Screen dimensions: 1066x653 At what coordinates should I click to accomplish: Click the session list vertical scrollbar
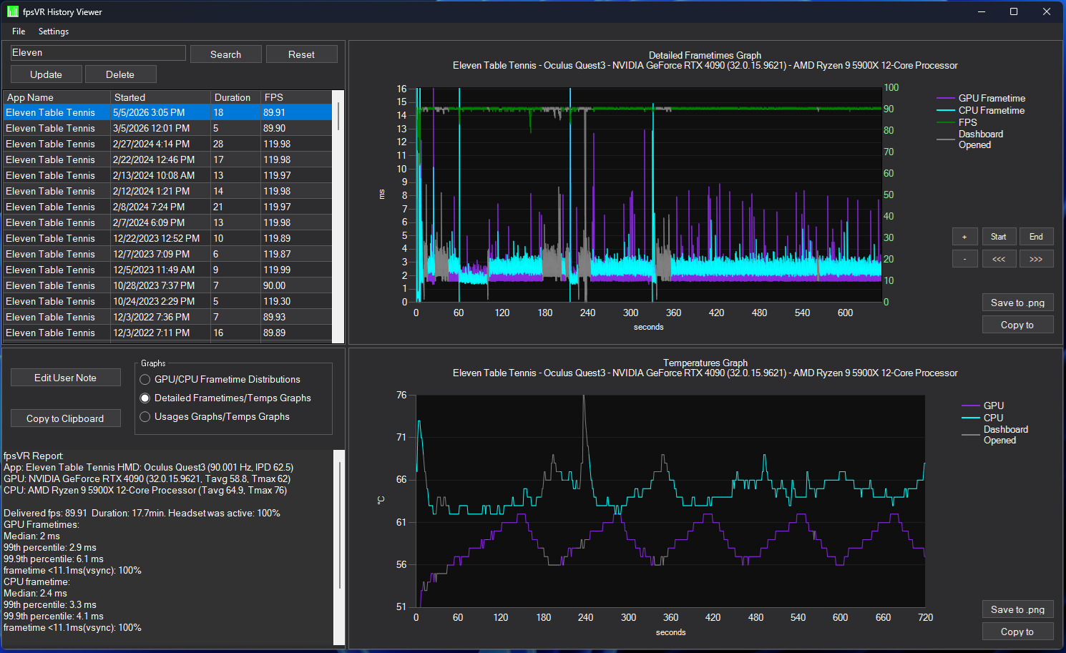(338, 217)
